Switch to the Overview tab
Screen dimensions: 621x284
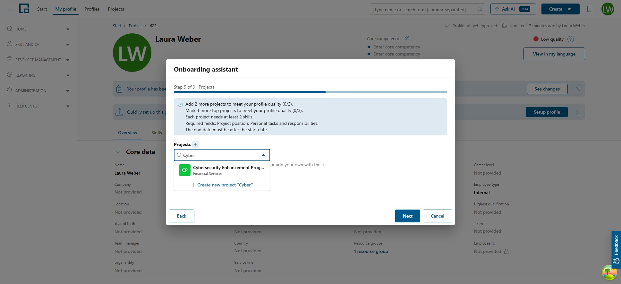click(127, 133)
